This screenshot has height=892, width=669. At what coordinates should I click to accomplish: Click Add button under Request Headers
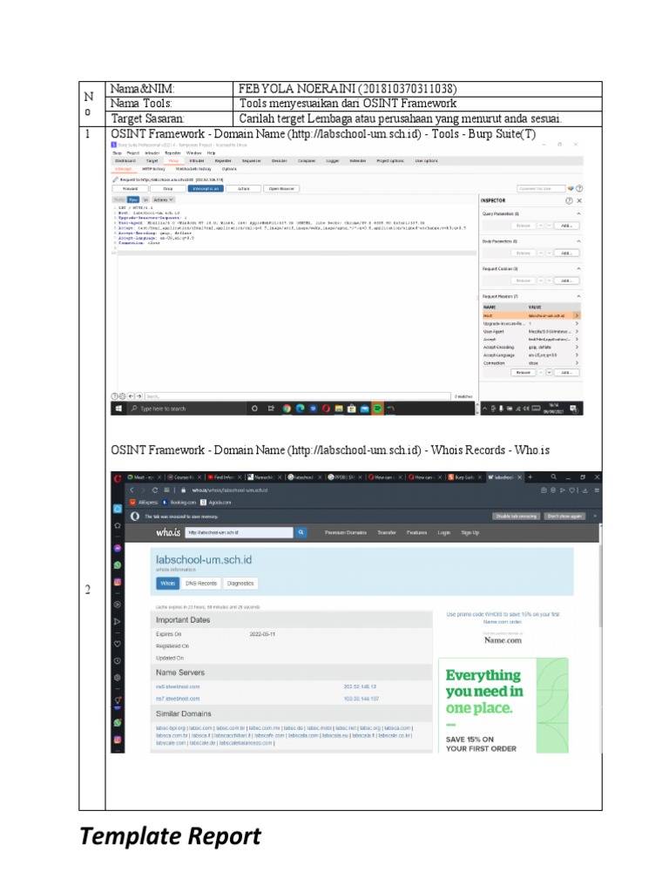tap(566, 373)
